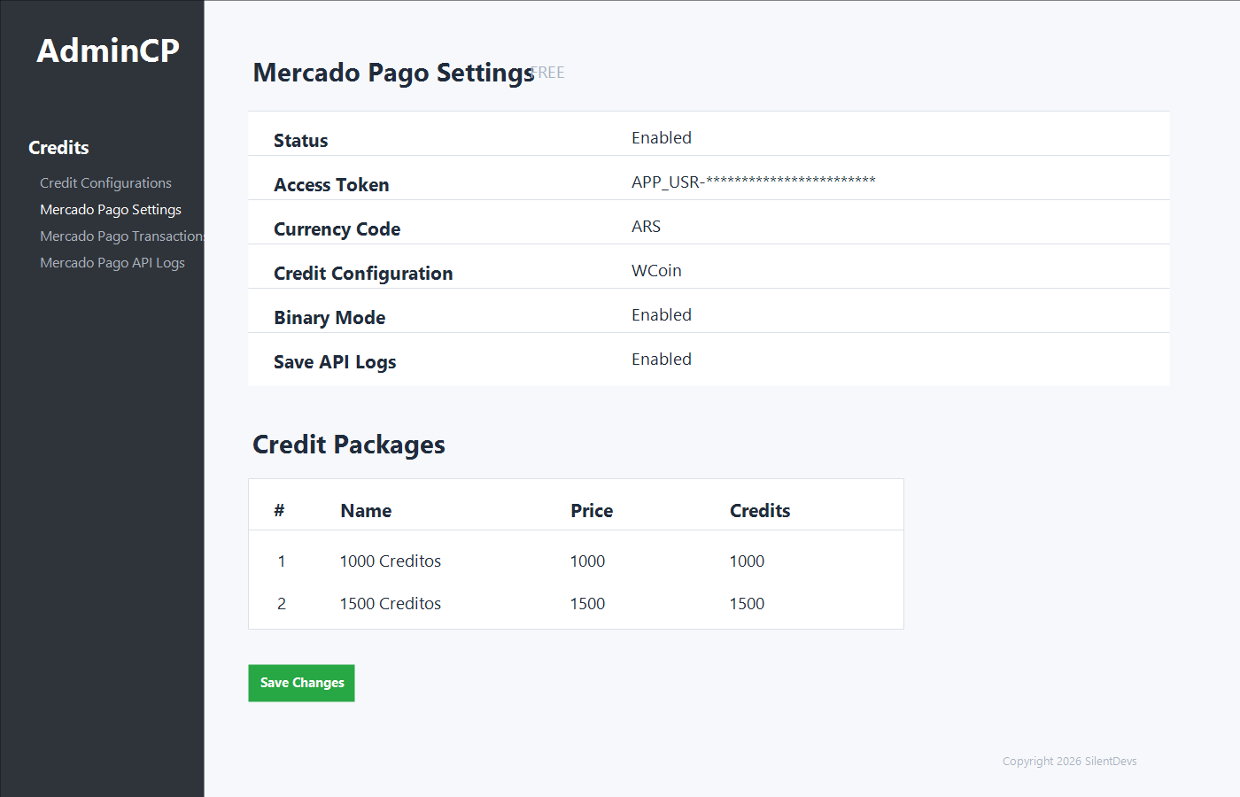Click the # column header
Screen dimensions: 1240x797
pos(279,511)
